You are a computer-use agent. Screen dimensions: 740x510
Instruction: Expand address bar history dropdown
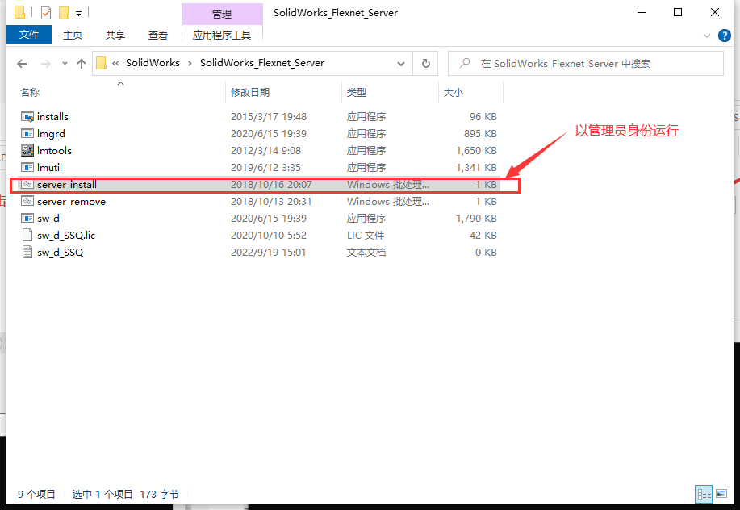point(401,63)
